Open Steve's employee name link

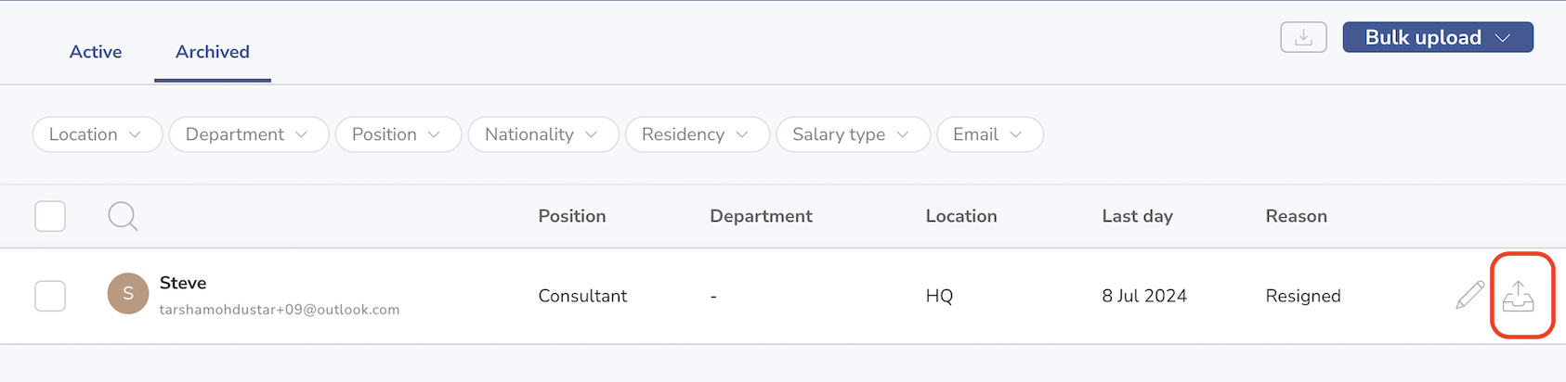183,283
